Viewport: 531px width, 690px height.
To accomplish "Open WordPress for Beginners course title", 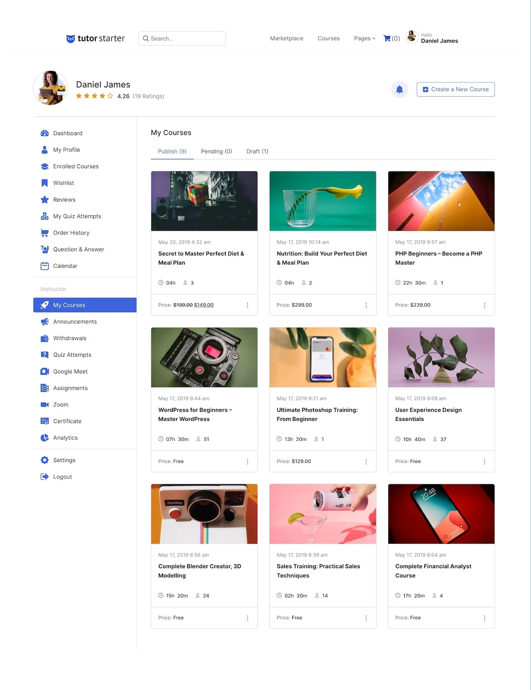I will (195, 414).
